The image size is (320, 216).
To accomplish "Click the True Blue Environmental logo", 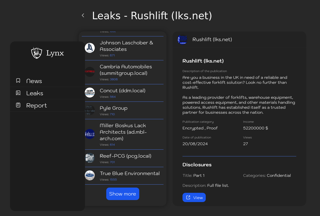I will pos(90,175).
